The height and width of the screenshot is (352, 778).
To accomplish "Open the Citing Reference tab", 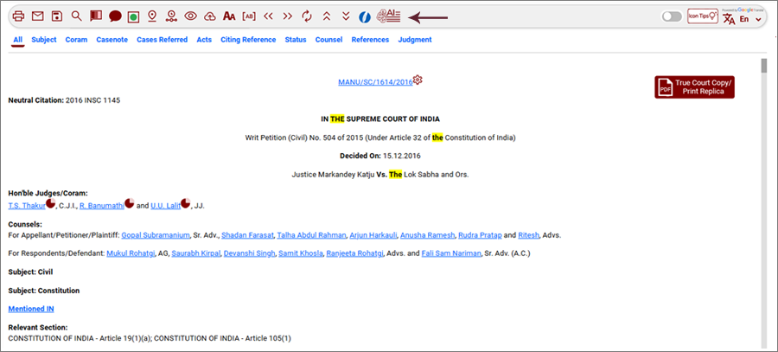I will 248,40.
